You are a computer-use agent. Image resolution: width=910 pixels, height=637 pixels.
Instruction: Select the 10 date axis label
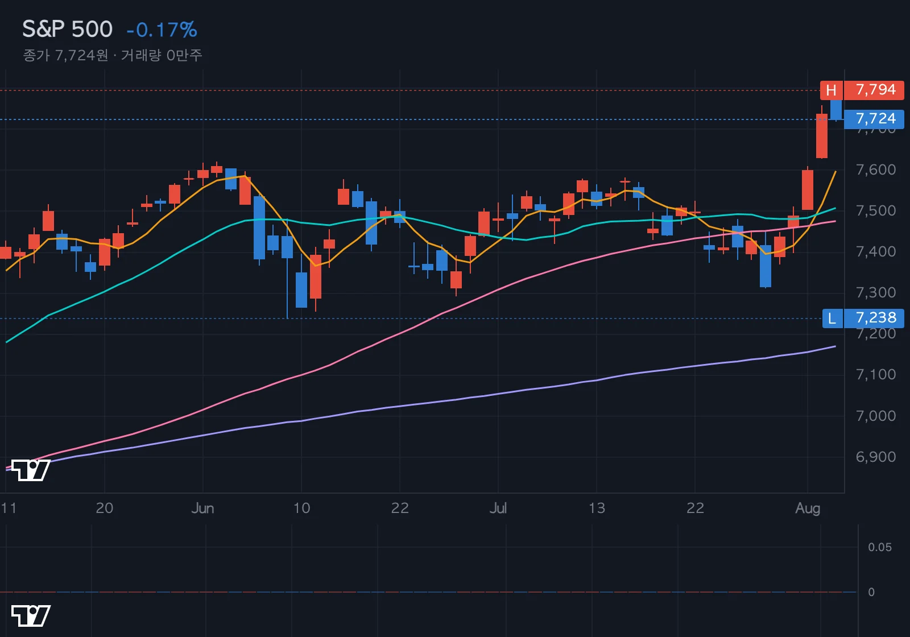click(x=301, y=508)
